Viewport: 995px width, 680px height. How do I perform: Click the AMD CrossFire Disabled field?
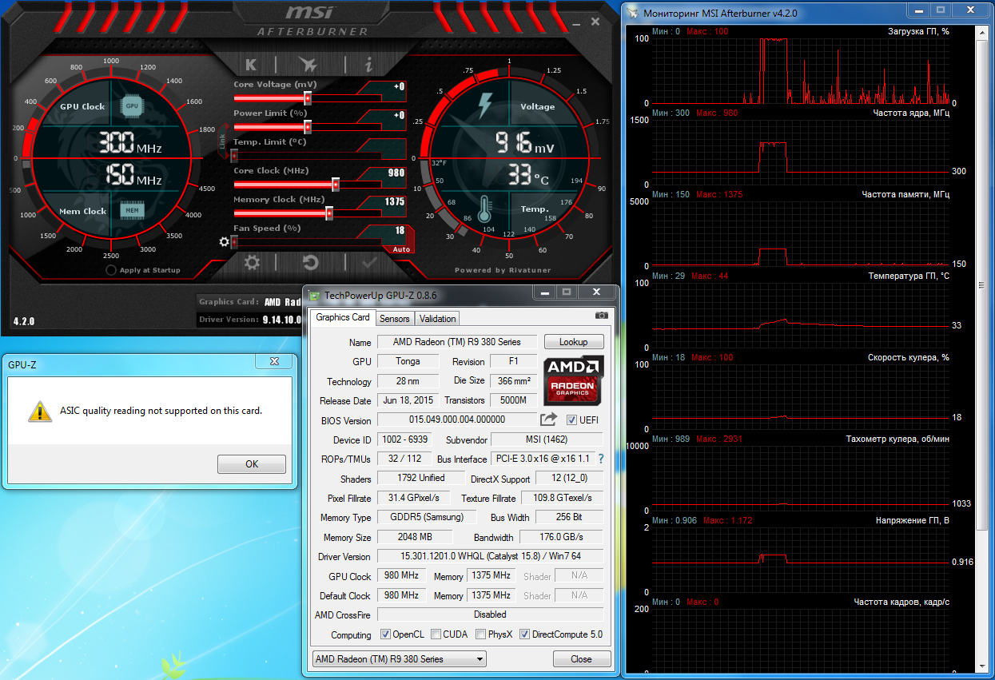point(490,614)
